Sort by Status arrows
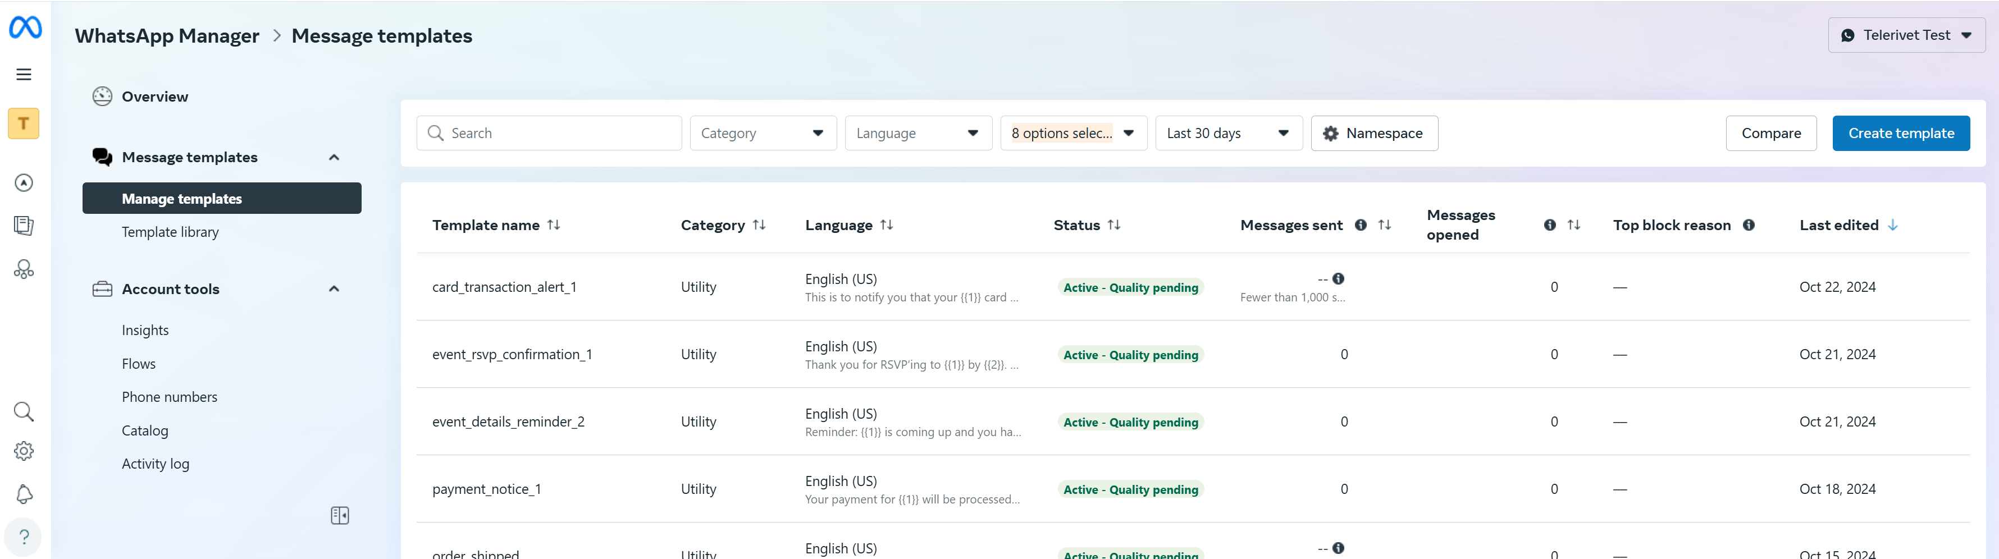The height and width of the screenshot is (559, 1999). pyautogui.click(x=1113, y=225)
